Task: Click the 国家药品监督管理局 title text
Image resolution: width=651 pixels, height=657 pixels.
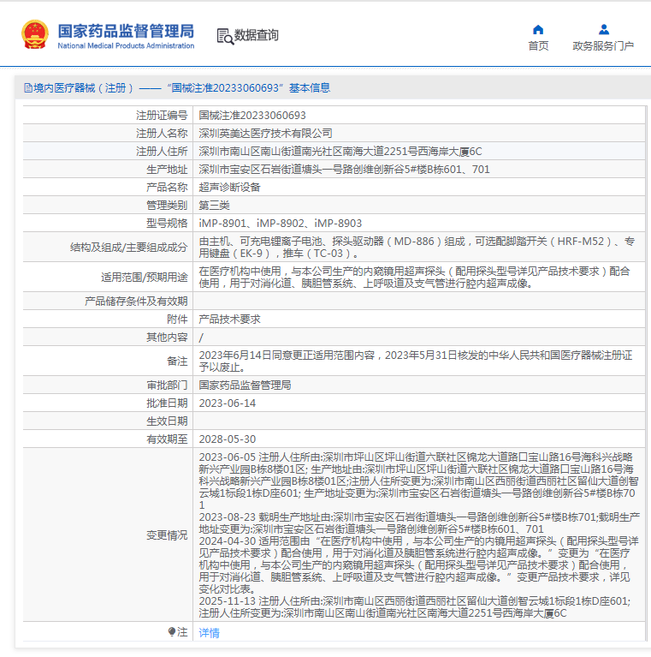Action: [126, 30]
